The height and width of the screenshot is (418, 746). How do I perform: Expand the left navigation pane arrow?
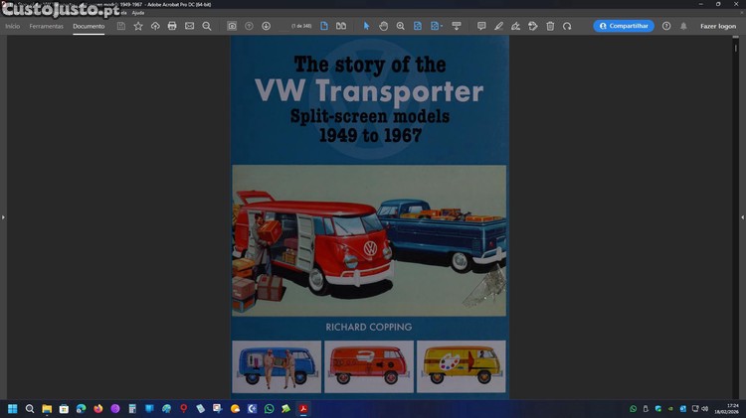tap(3, 216)
